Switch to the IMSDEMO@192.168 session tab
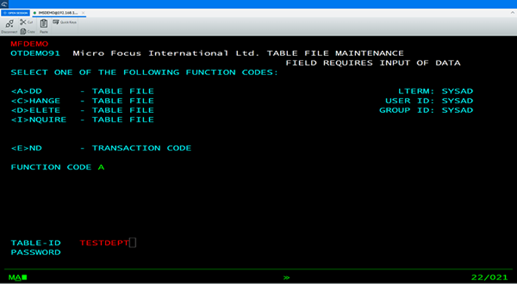Image resolution: width=517 pixels, height=284 pixels. click(58, 13)
